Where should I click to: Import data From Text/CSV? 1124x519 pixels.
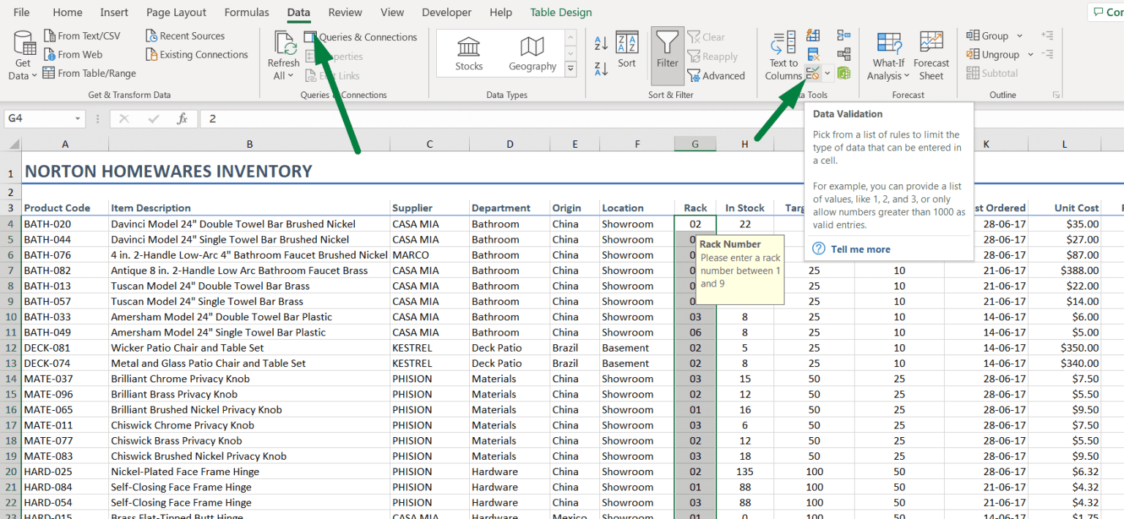(81, 36)
